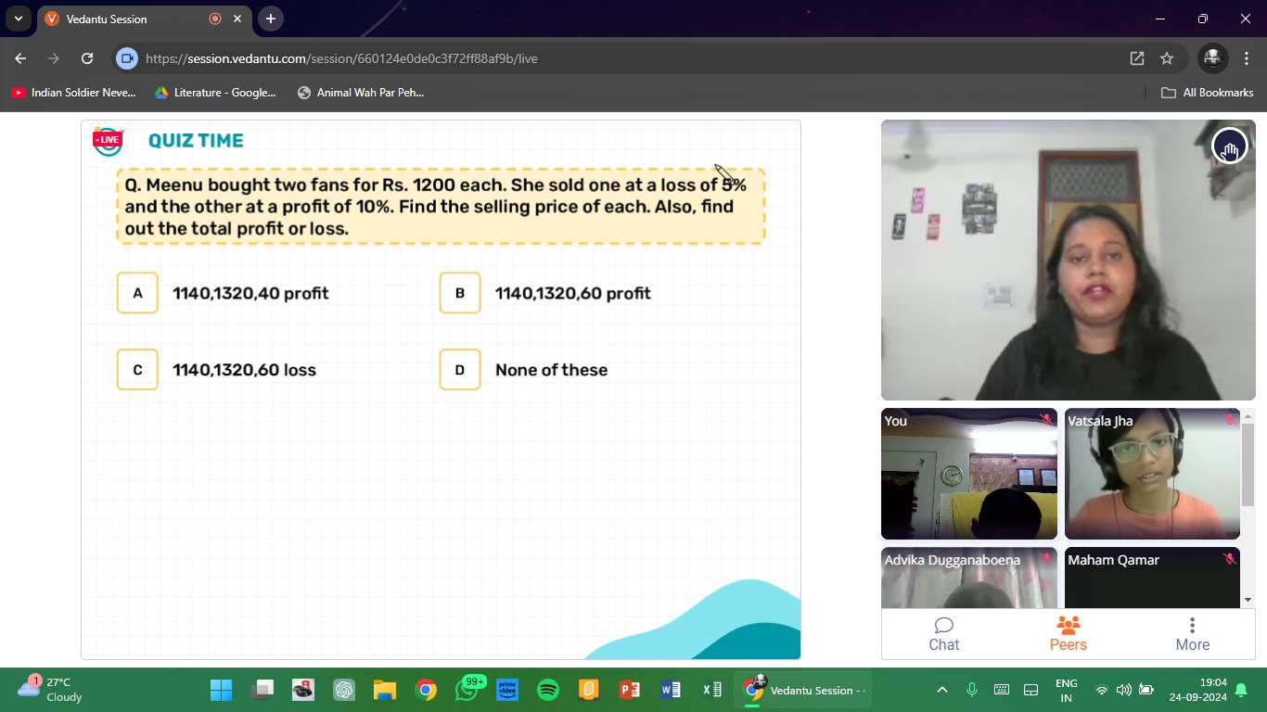Select quiz answer option B

coord(460,293)
